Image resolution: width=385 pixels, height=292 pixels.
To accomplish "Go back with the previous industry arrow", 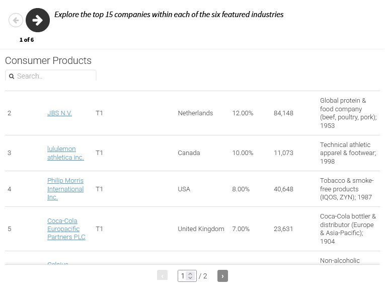I will pyautogui.click(x=16, y=20).
